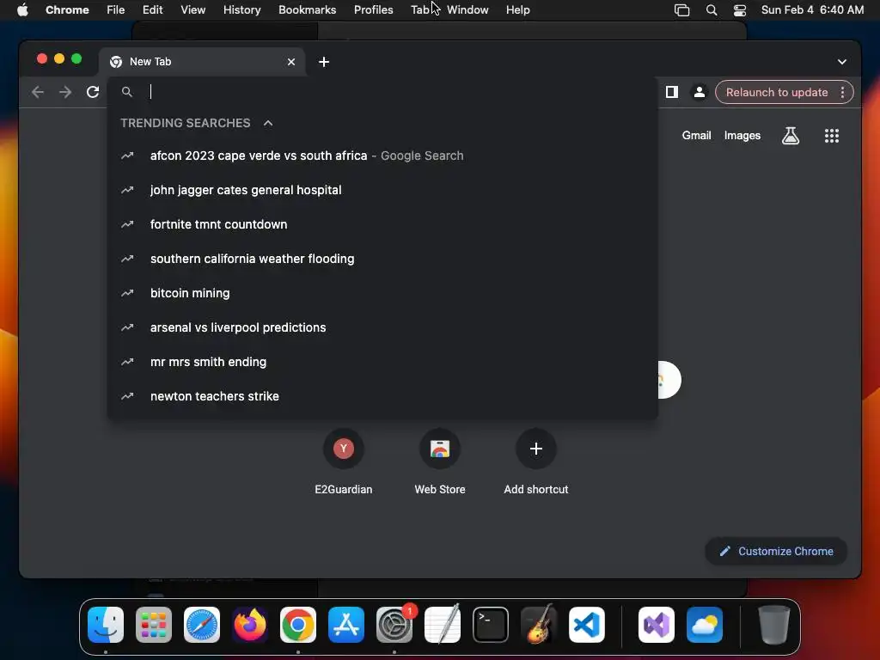This screenshot has height=660, width=880.
Task: Reload the page in Chrome
Action: pos(93,92)
